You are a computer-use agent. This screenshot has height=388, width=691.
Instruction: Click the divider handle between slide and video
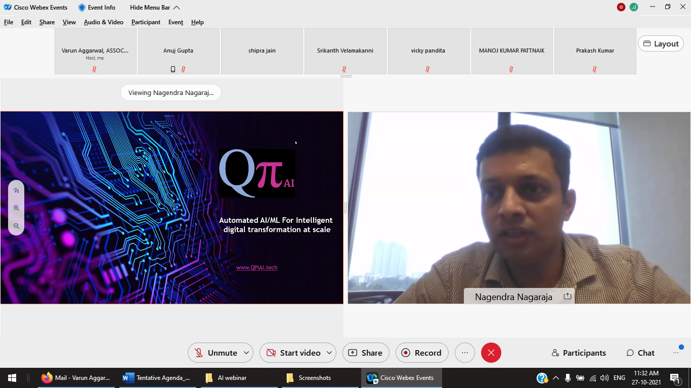(x=345, y=208)
